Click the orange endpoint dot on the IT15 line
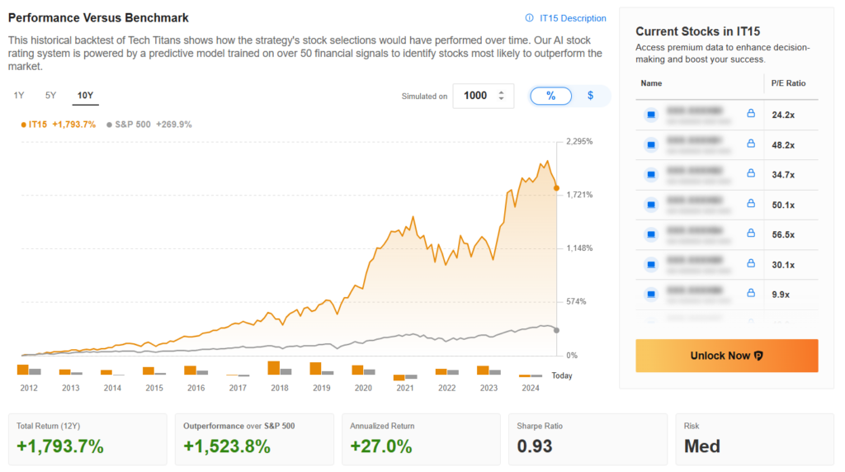Viewport: 845px width, 472px height. (x=556, y=188)
